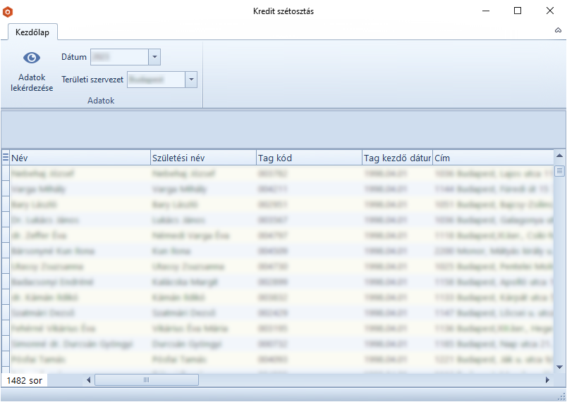Viewport: 567px width, 402px height.
Task: Open the grid column chooser icon
Action: pyautogui.click(x=6, y=158)
